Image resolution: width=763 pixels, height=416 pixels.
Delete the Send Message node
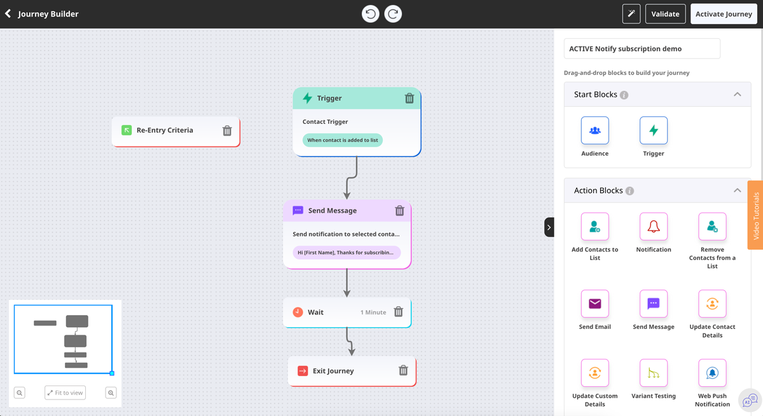point(400,211)
